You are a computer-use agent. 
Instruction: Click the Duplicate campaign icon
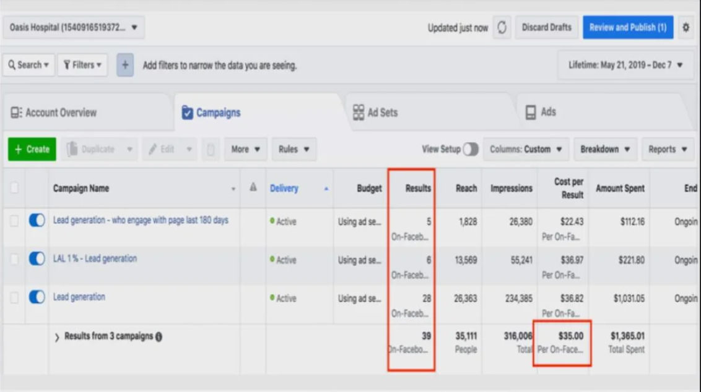(72, 150)
